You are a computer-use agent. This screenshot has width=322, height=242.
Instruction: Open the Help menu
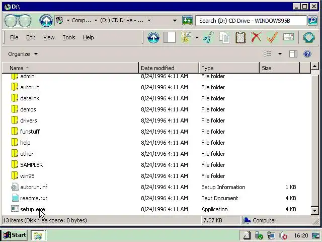pos(89,37)
